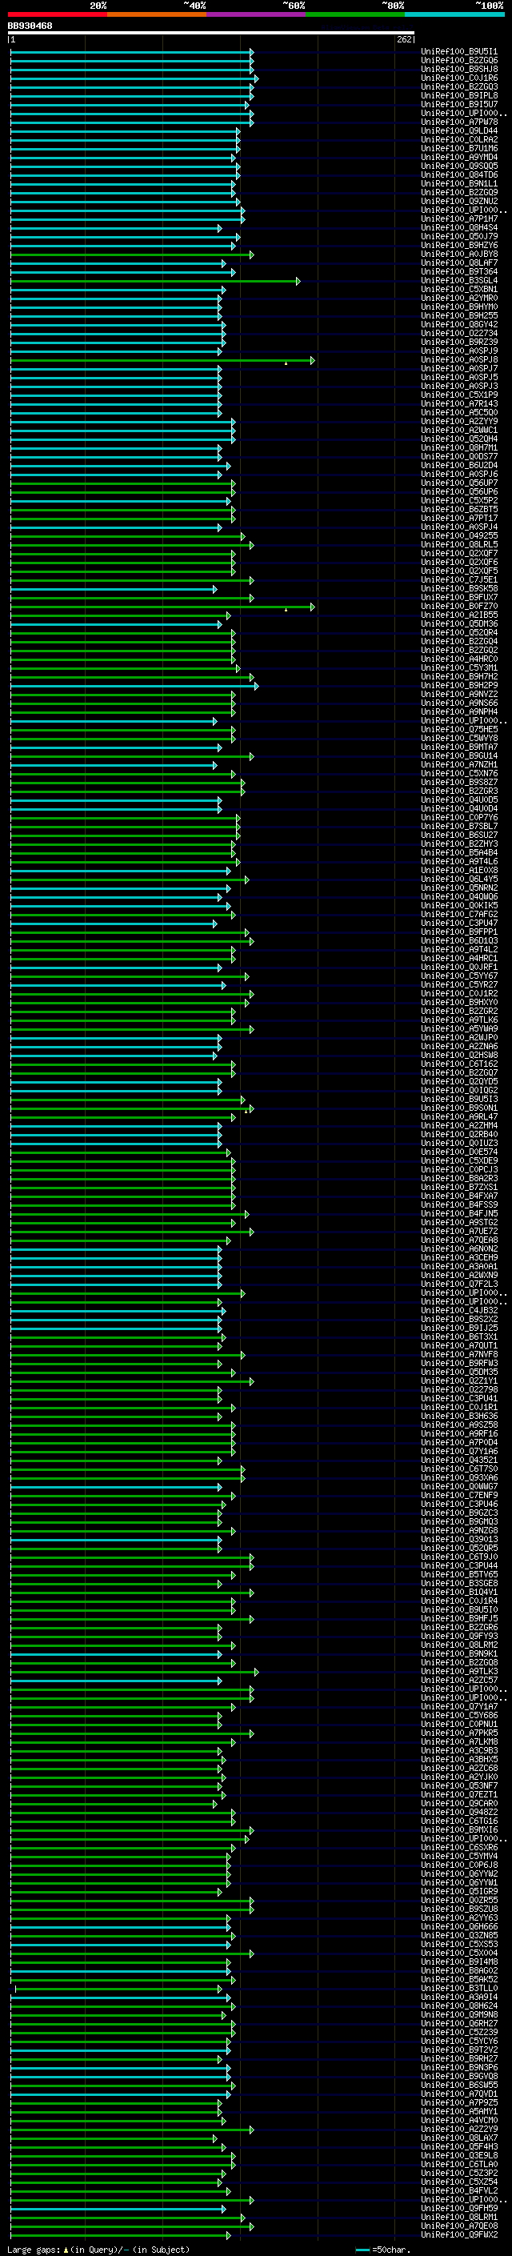Click the UniRef100_C0P7Y6 hit label
The height and width of the screenshot is (2256, 512).
458,817
